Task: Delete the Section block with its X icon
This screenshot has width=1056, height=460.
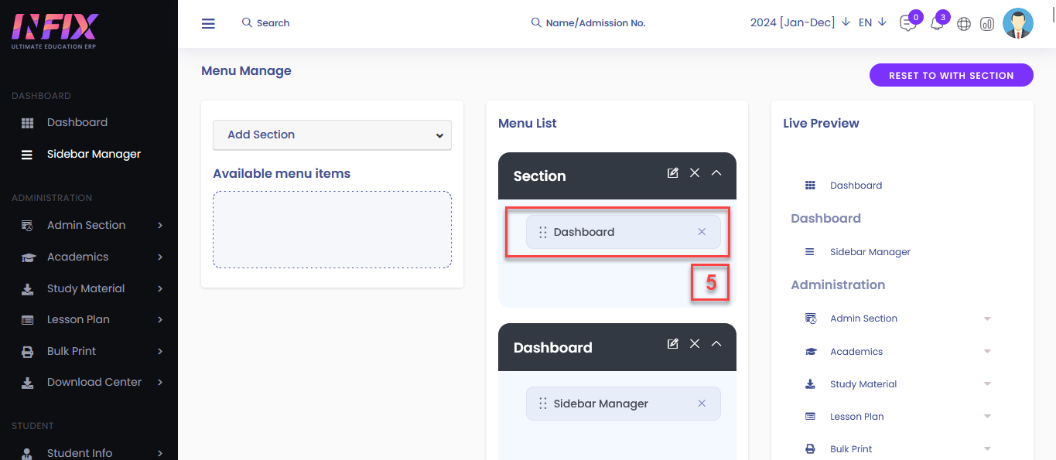Action: (x=695, y=172)
